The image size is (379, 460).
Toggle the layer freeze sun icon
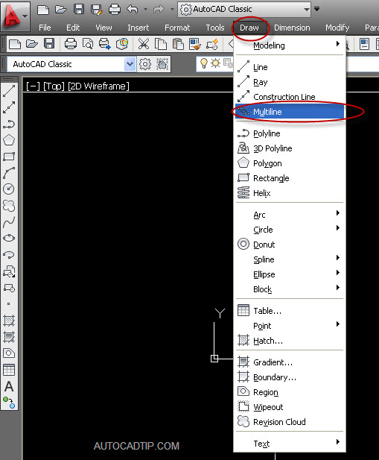[x=216, y=63]
